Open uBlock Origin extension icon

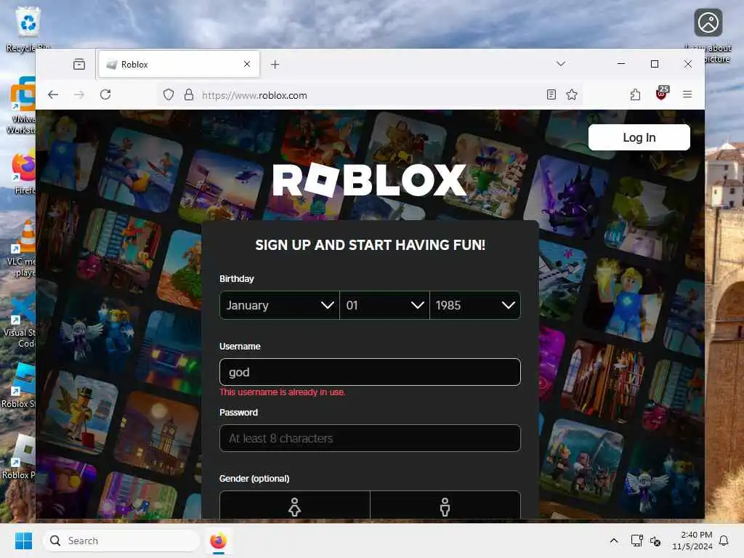tap(661, 93)
